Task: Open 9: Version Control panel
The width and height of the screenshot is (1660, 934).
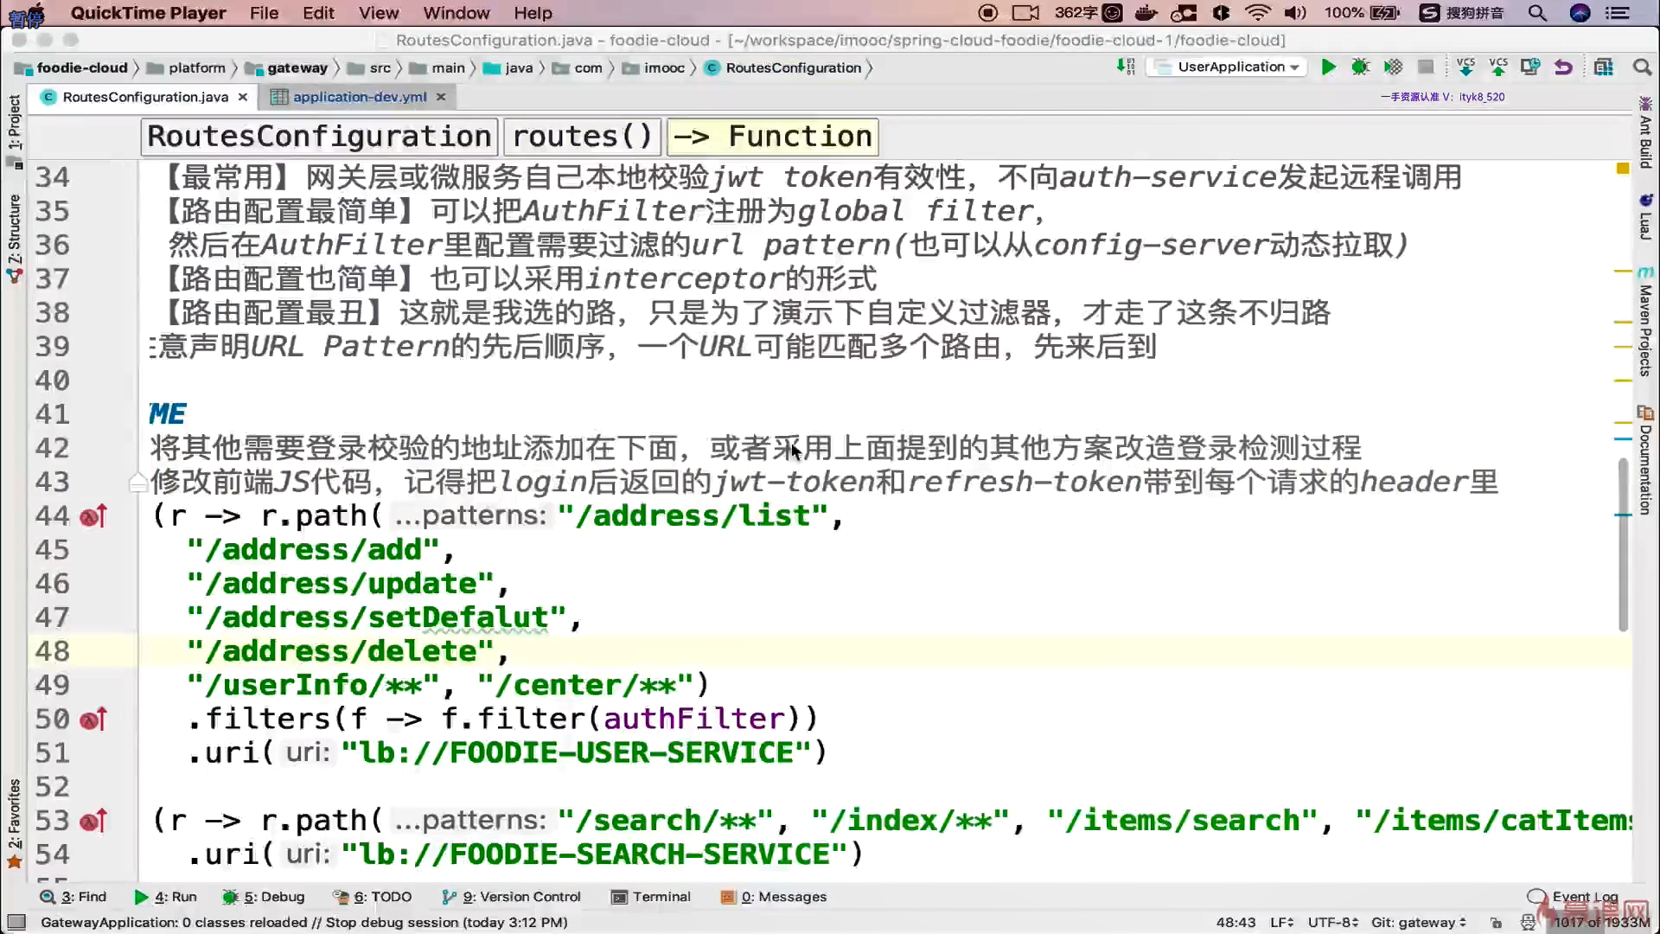Action: [511, 897]
